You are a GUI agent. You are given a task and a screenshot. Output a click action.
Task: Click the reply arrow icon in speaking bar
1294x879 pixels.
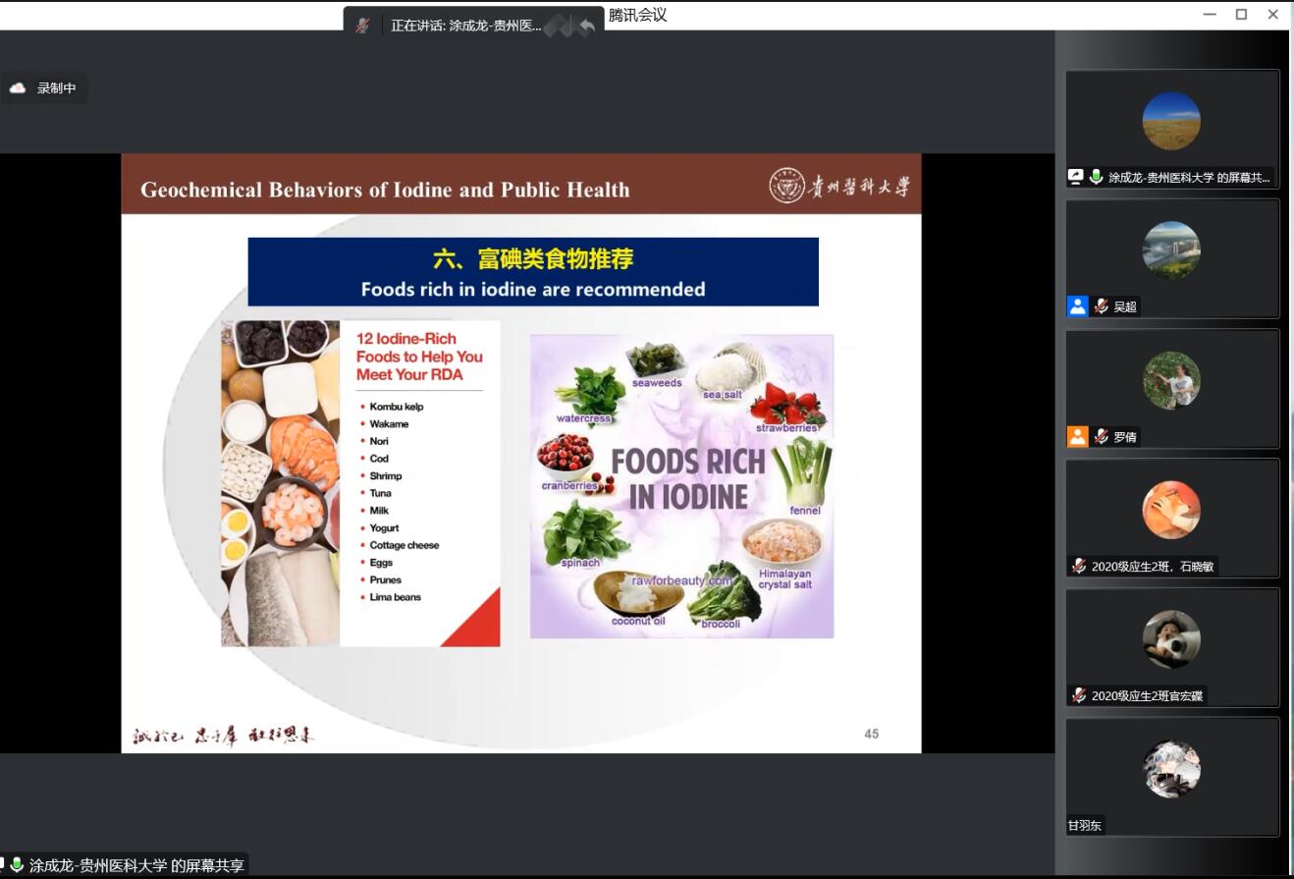[587, 26]
